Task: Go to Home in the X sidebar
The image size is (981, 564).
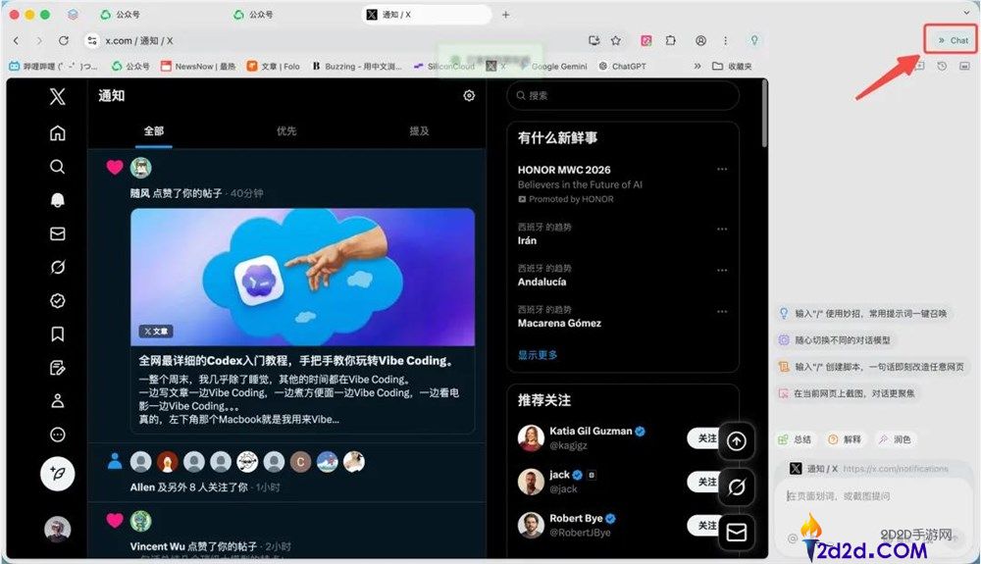Action: pyautogui.click(x=58, y=132)
